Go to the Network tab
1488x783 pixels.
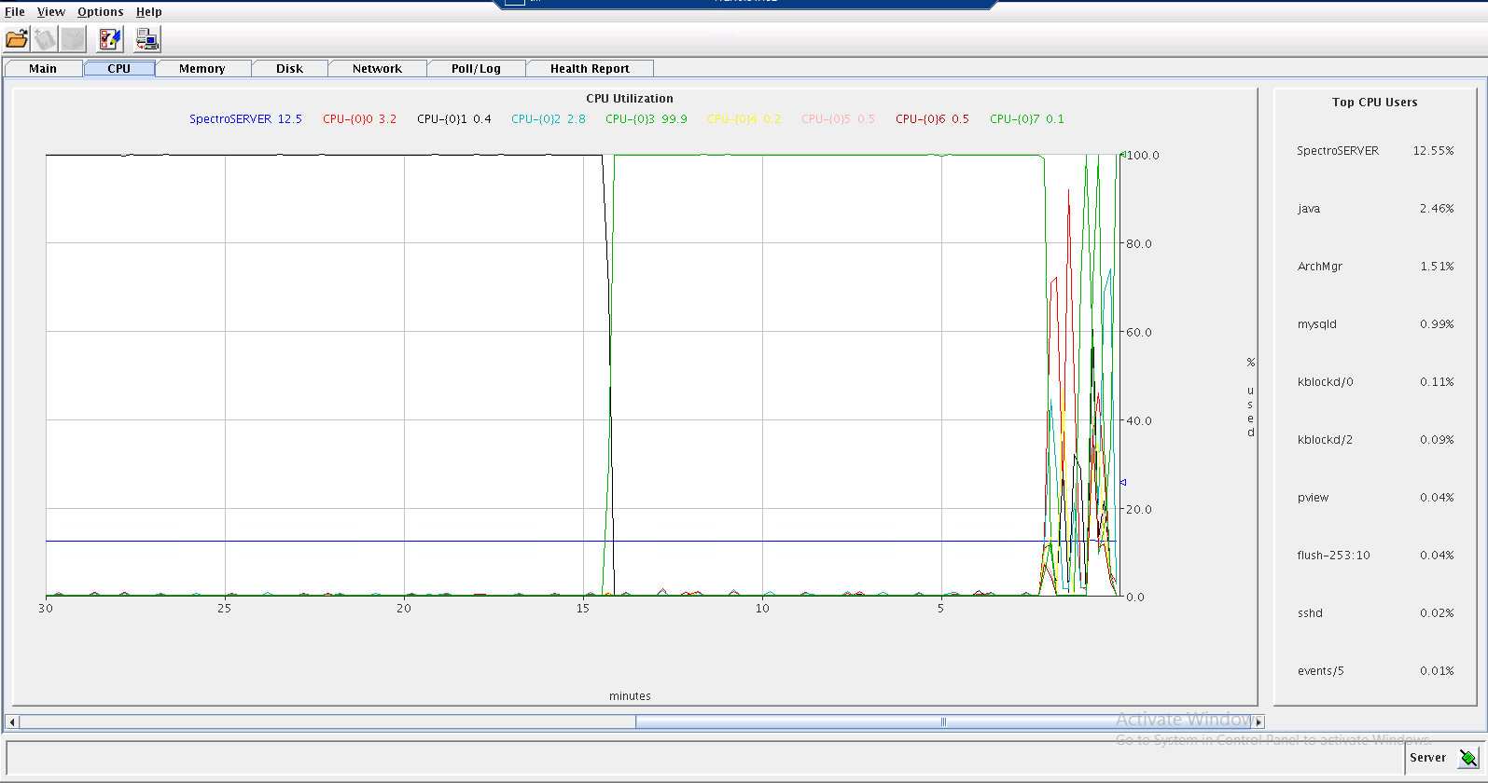click(377, 69)
